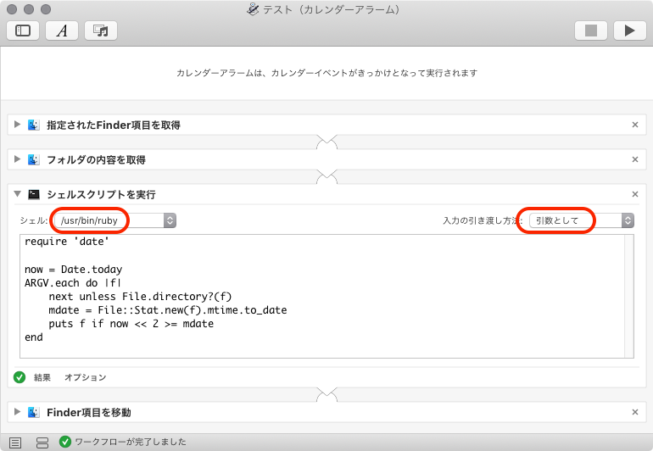The height and width of the screenshot is (451, 653).
Task: Click the Finder icon of フォルダの内容を取得
Action: [x=34, y=159]
